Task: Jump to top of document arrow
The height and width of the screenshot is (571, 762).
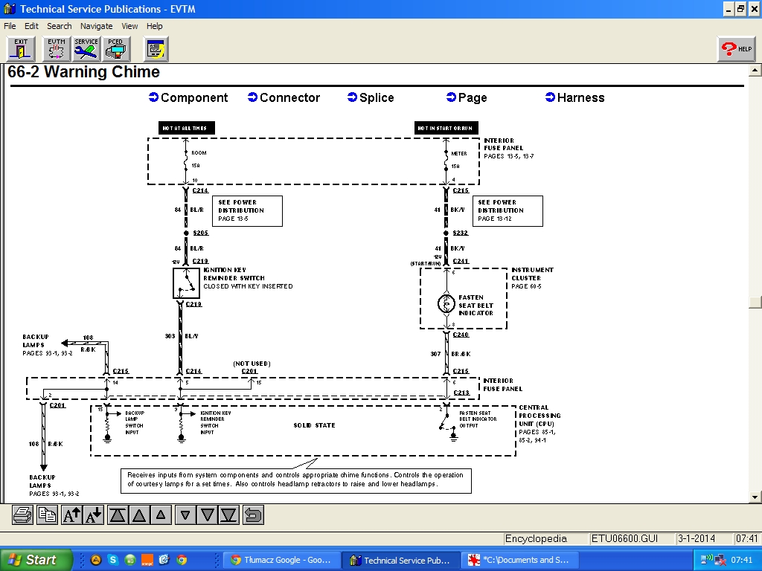Action: (x=118, y=514)
